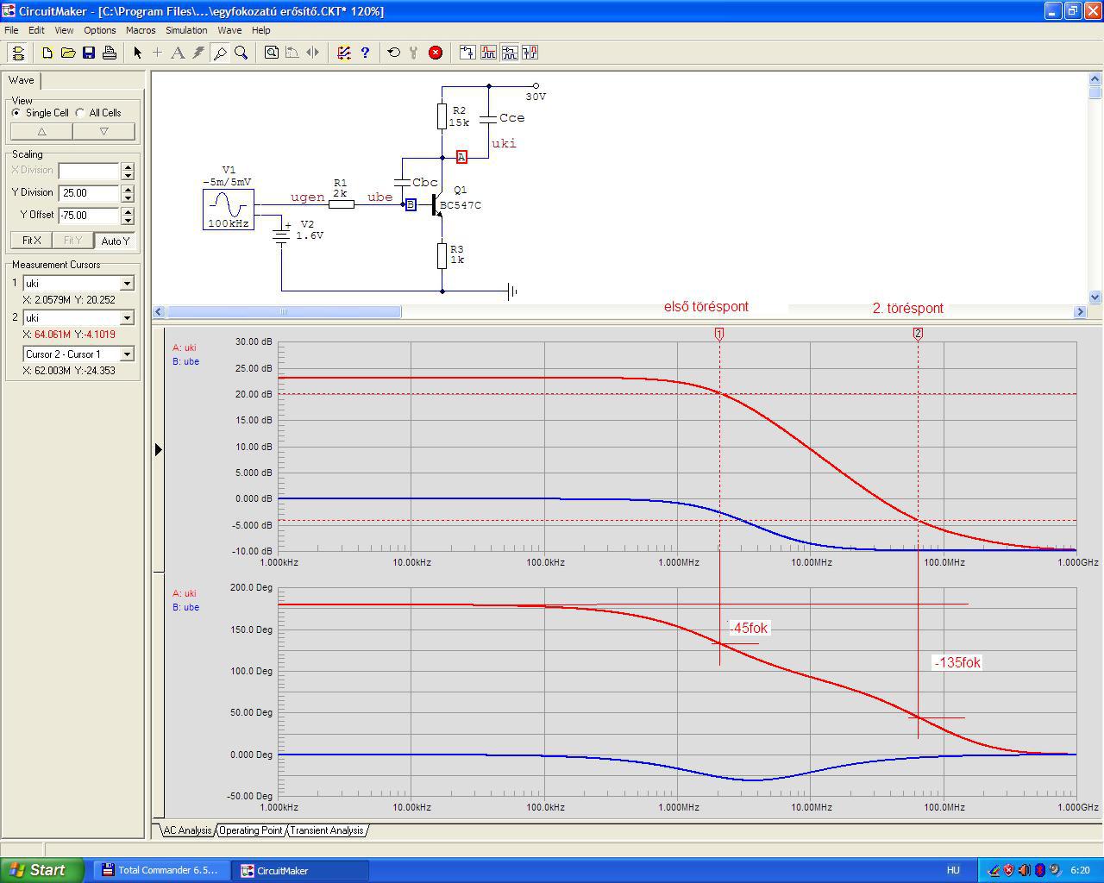Open the Cursor 2 - Cursor 1 dropdown
Image resolution: width=1104 pixels, height=883 pixels.
click(127, 354)
